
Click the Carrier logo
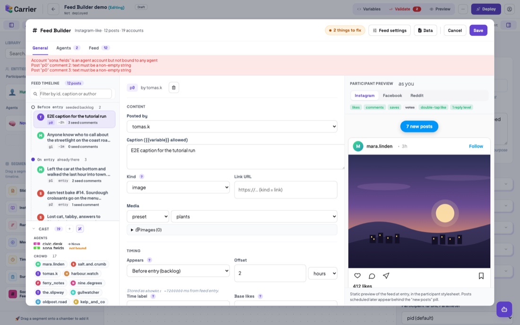point(21,9)
